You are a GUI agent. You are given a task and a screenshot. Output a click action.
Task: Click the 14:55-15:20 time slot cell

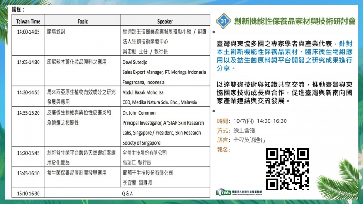(x=28, y=112)
